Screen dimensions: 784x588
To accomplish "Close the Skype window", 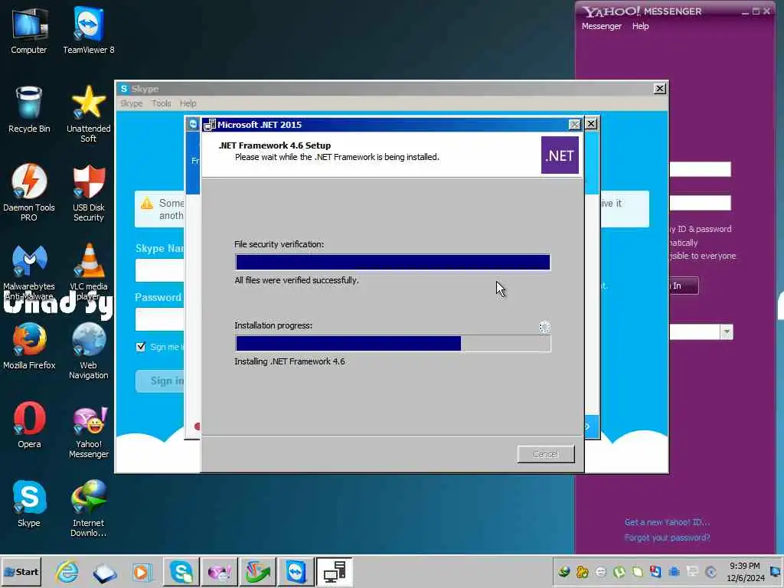I will (659, 89).
